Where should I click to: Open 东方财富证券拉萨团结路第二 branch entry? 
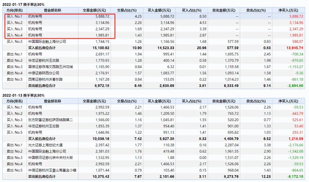pos(51,120)
